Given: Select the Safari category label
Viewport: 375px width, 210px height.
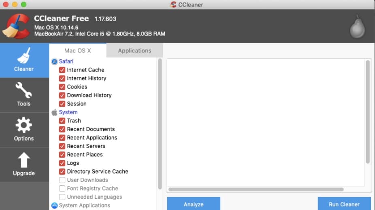Looking at the screenshot, I should [66, 61].
